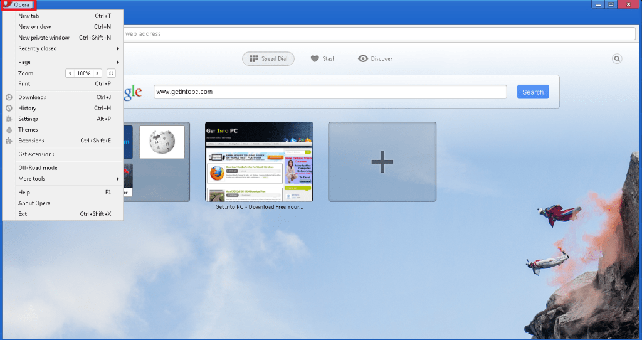Switch to Discover view
The width and height of the screenshot is (642, 340).
tap(375, 58)
